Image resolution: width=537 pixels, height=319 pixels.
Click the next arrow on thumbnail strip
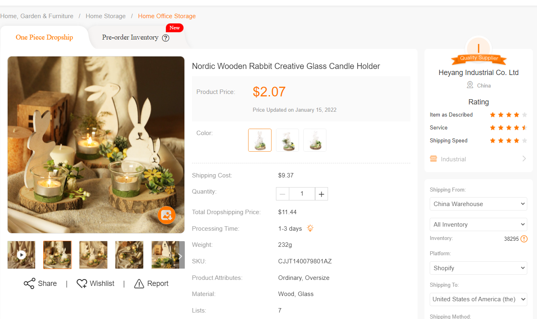click(180, 256)
